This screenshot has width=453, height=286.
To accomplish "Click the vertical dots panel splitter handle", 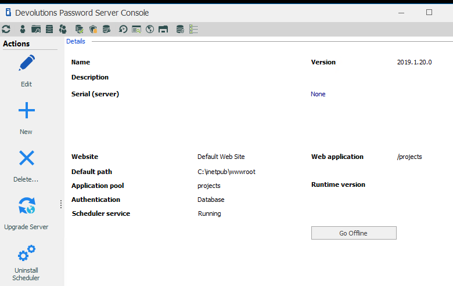I will (61, 204).
